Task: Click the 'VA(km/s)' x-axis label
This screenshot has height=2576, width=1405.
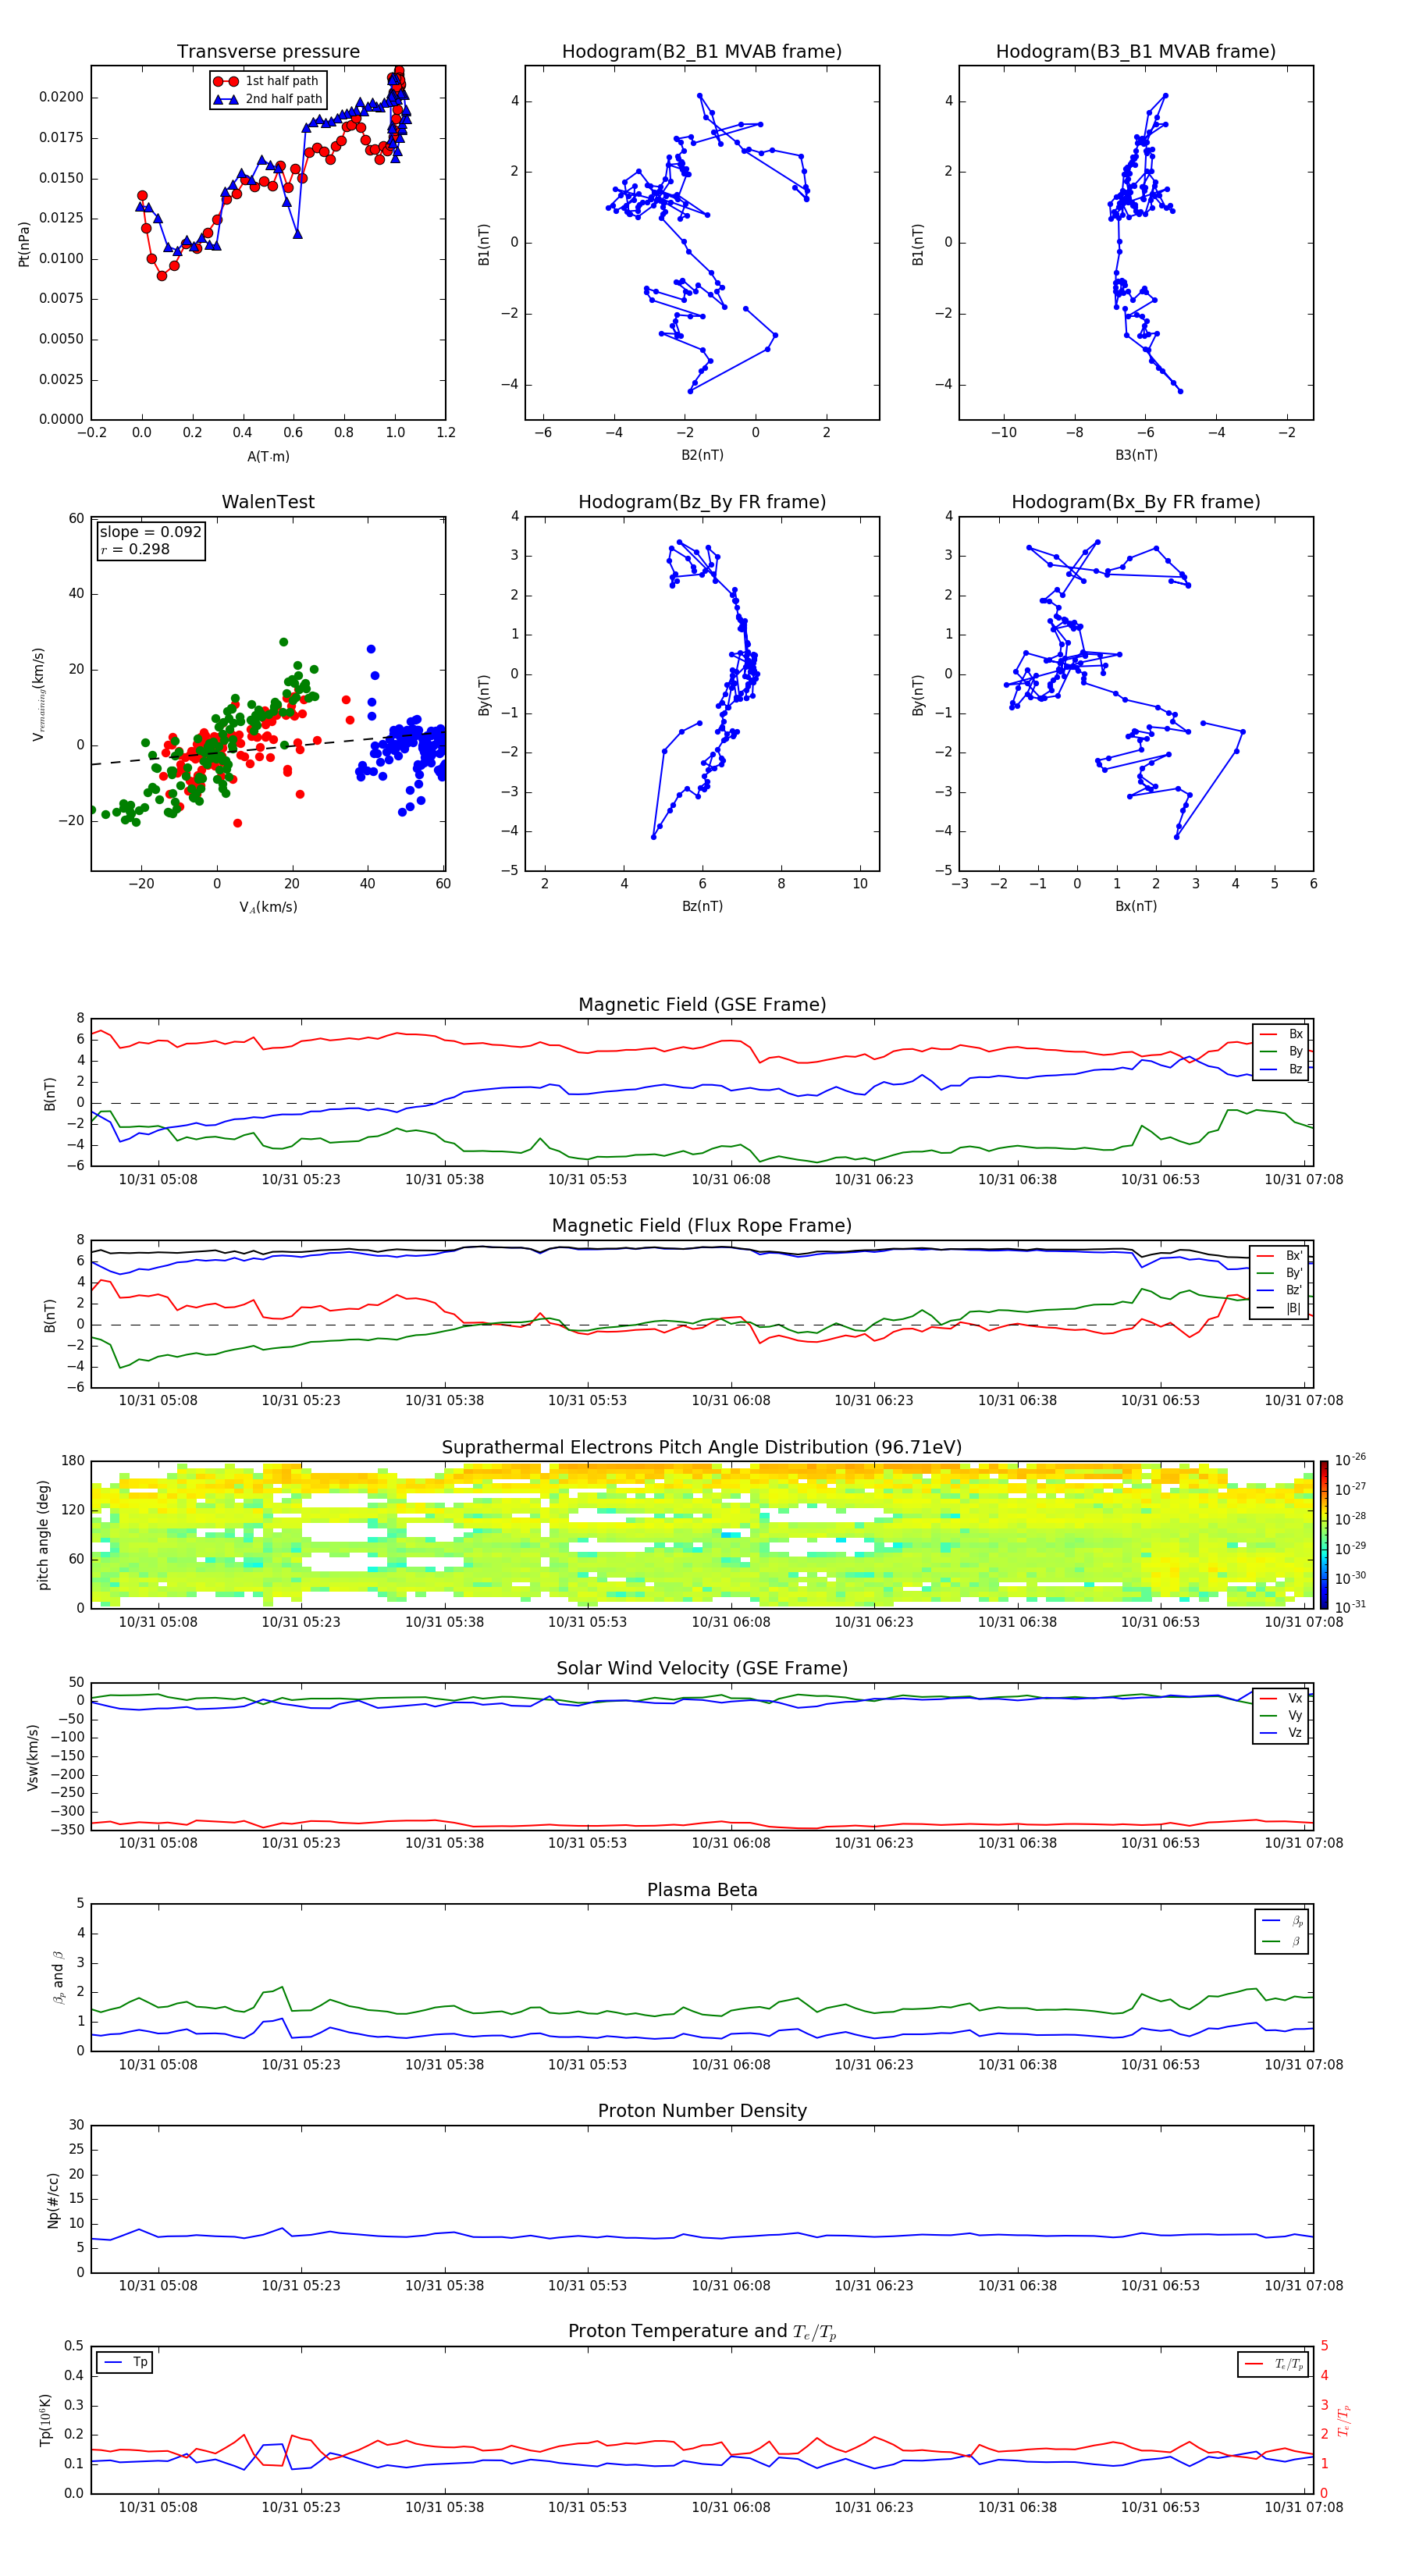Action: click(x=268, y=907)
